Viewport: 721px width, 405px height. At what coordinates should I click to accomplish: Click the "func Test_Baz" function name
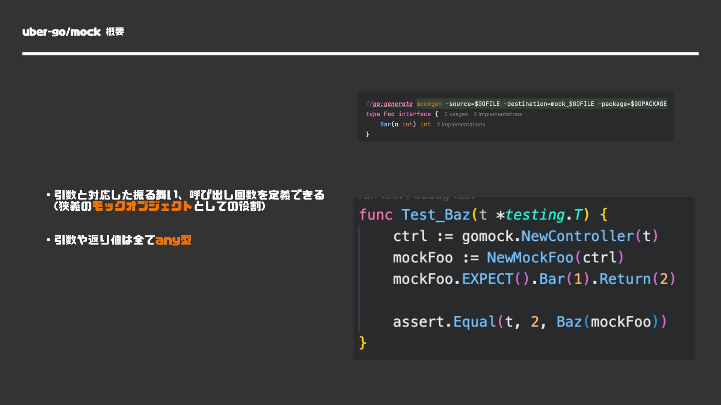pyautogui.click(x=436, y=215)
